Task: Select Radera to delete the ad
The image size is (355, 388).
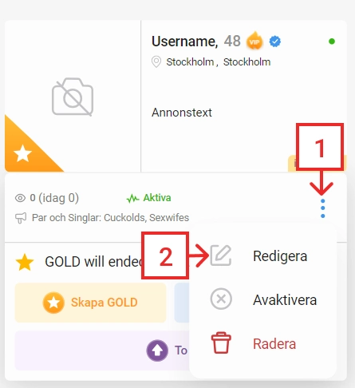Action: (274, 343)
